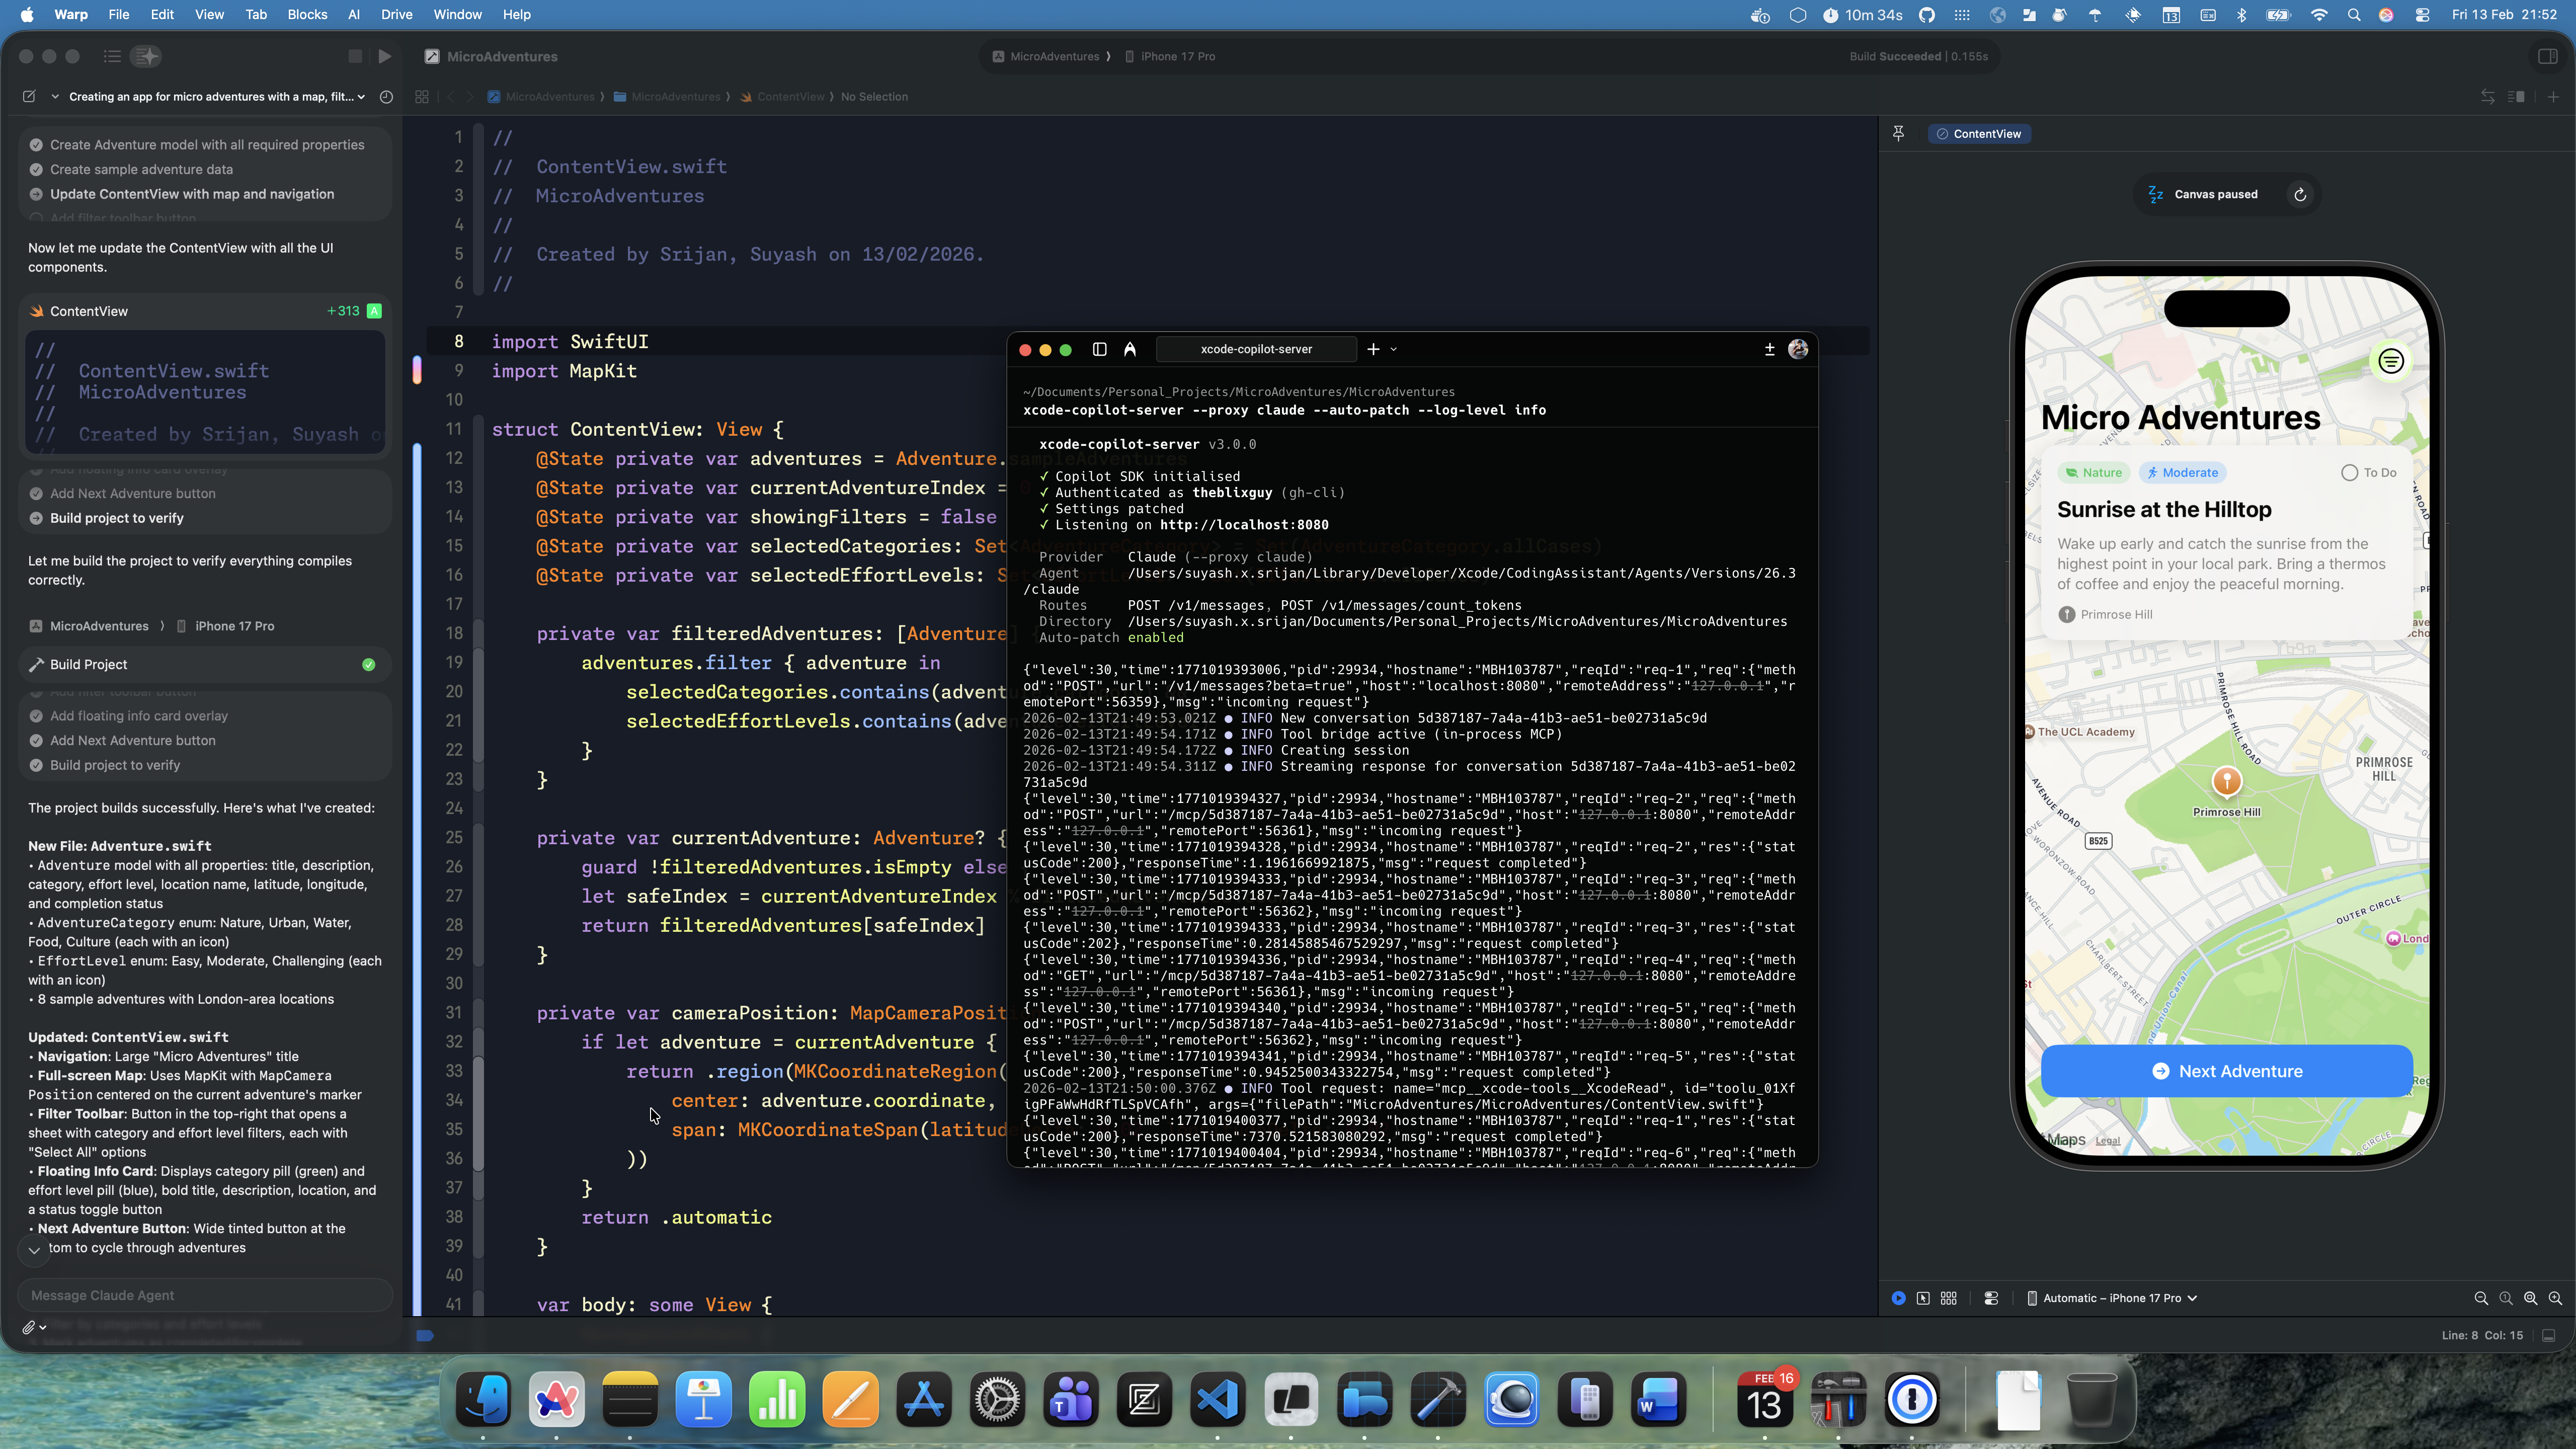
Task: Show preview variants grid
Action: click(x=1949, y=1298)
